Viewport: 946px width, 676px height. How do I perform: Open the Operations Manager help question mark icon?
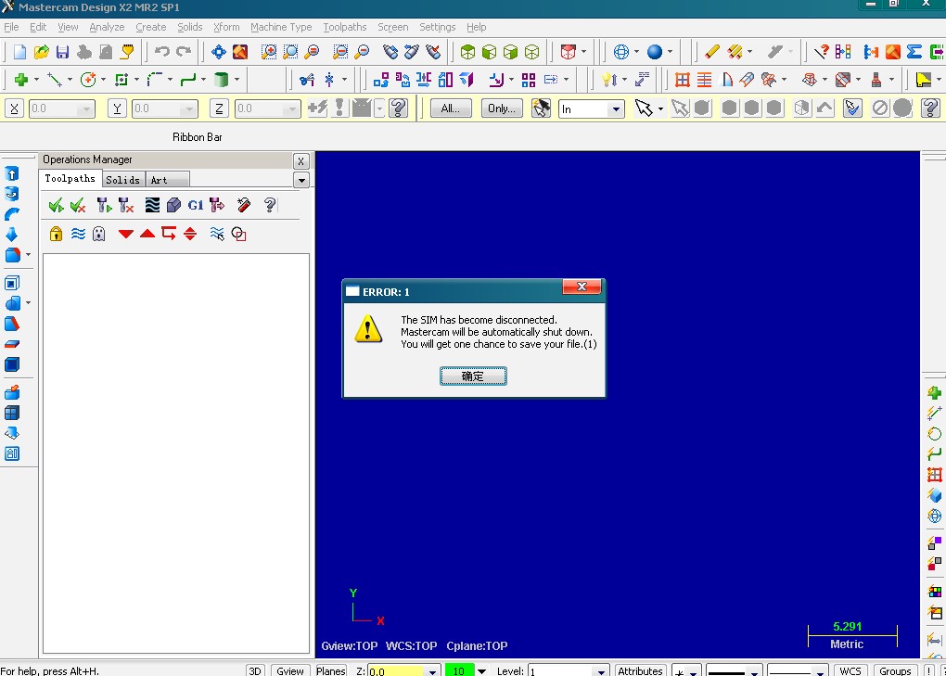coord(270,206)
